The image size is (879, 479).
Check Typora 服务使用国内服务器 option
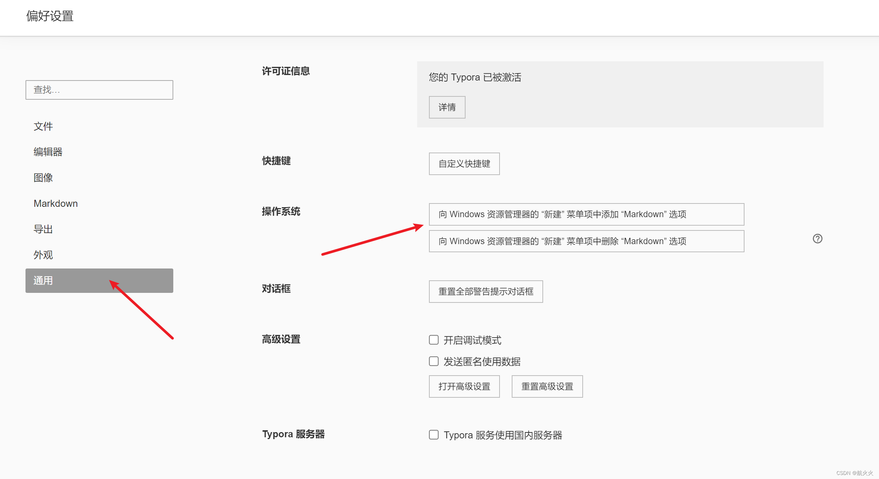click(x=433, y=435)
